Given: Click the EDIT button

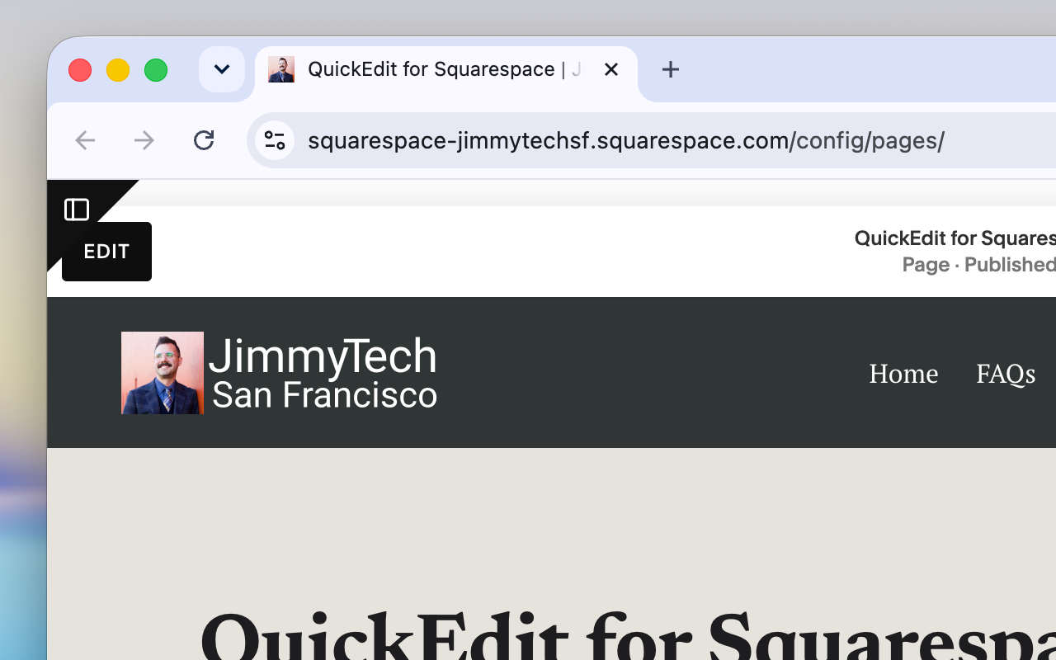Looking at the screenshot, I should (x=106, y=252).
